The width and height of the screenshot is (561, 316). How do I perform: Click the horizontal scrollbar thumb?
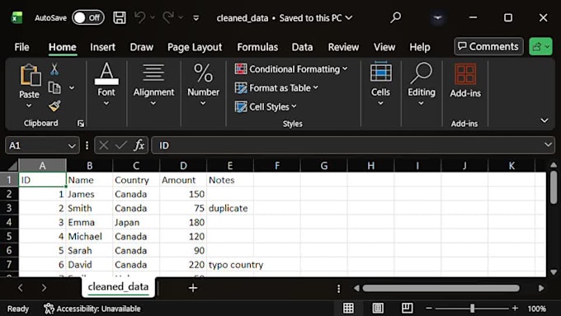tap(441, 288)
